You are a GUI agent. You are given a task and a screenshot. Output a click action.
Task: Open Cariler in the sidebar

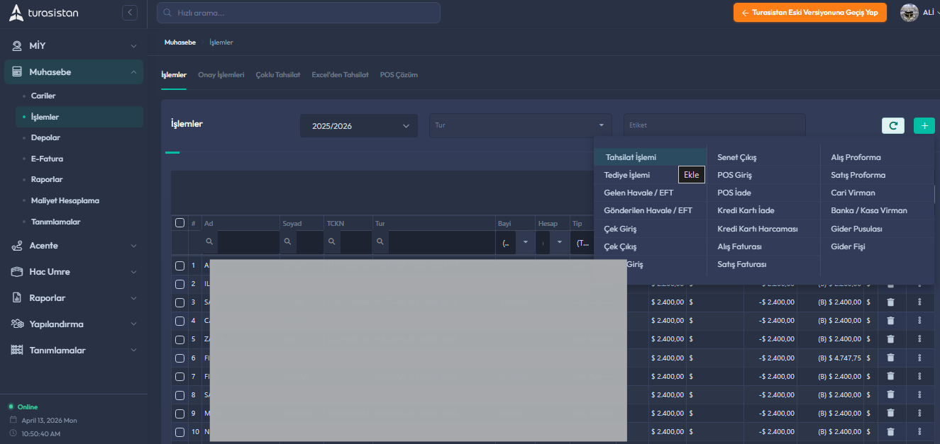[x=43, y=96]
